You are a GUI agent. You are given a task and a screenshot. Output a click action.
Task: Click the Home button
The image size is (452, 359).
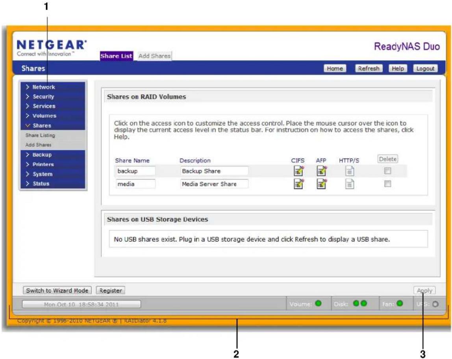[x=335, y=68]
